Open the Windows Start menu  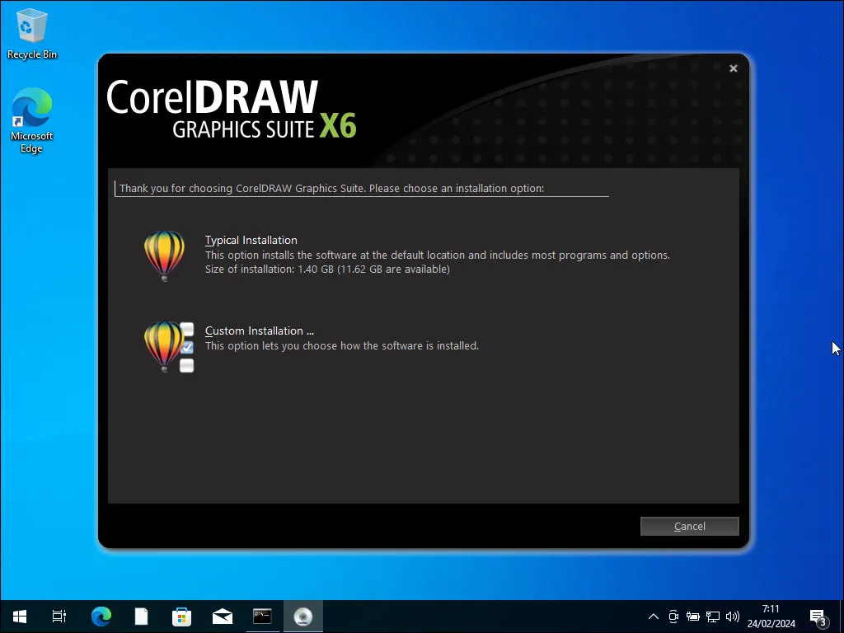tap(18, 616)
